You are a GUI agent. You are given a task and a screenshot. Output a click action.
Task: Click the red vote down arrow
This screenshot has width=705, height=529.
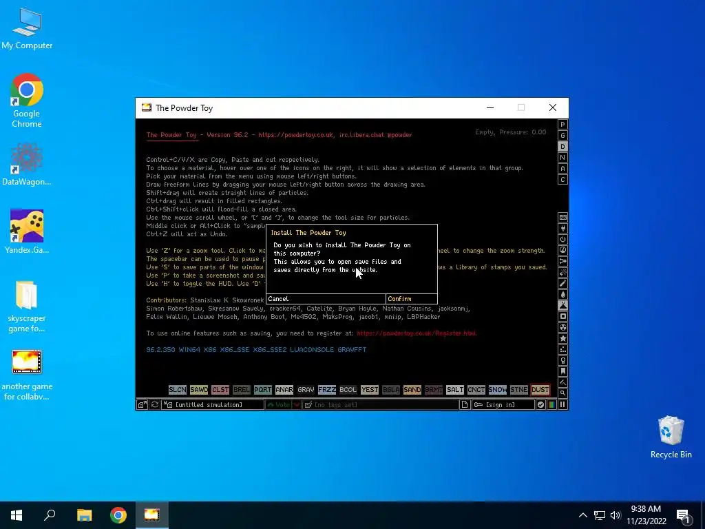[x=297, y=405]
